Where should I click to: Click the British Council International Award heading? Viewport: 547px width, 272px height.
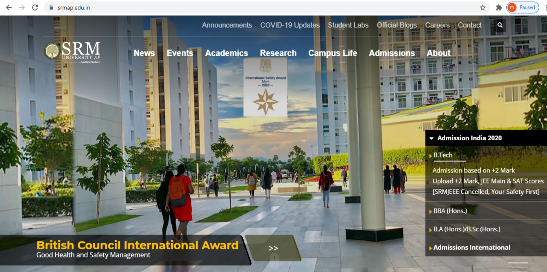(137, 245)
